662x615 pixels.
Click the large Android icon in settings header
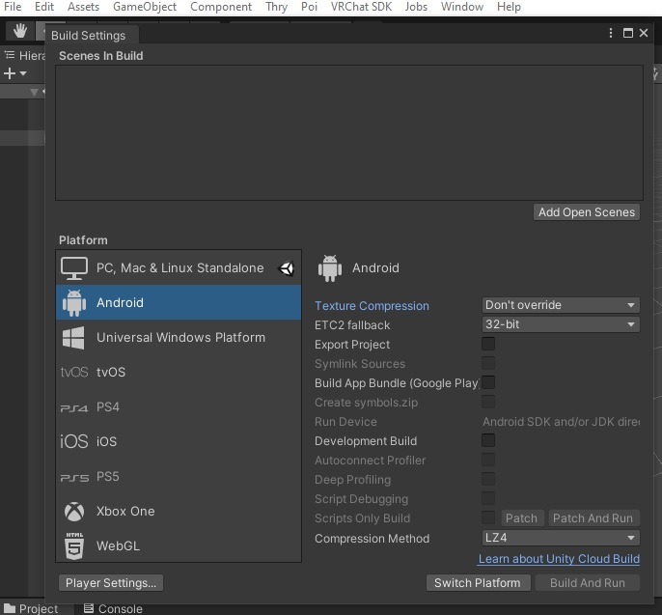[x=330, y=267]
